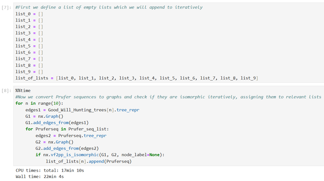324x181 pixels.
Task: Click the edges2 assignment line
Action: point(71,136)
